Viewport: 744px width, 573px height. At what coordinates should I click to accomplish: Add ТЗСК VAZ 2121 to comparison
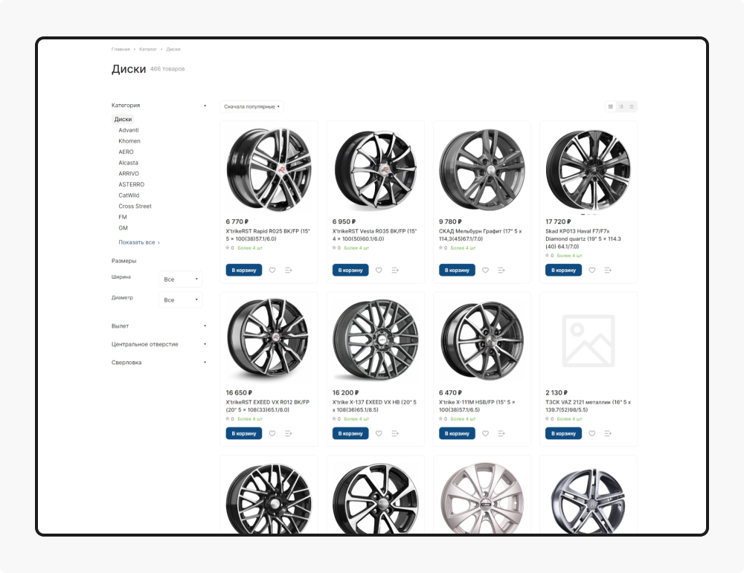tap(608, 433)
